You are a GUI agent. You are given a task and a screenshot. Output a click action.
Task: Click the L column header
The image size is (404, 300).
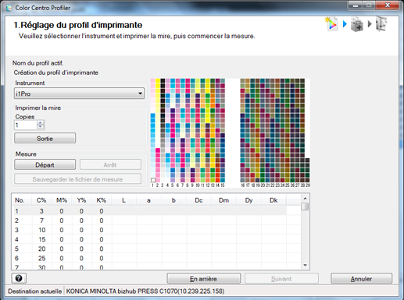click(x=124, y=200)
